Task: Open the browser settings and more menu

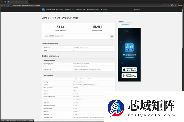Action: pos(175,6)
